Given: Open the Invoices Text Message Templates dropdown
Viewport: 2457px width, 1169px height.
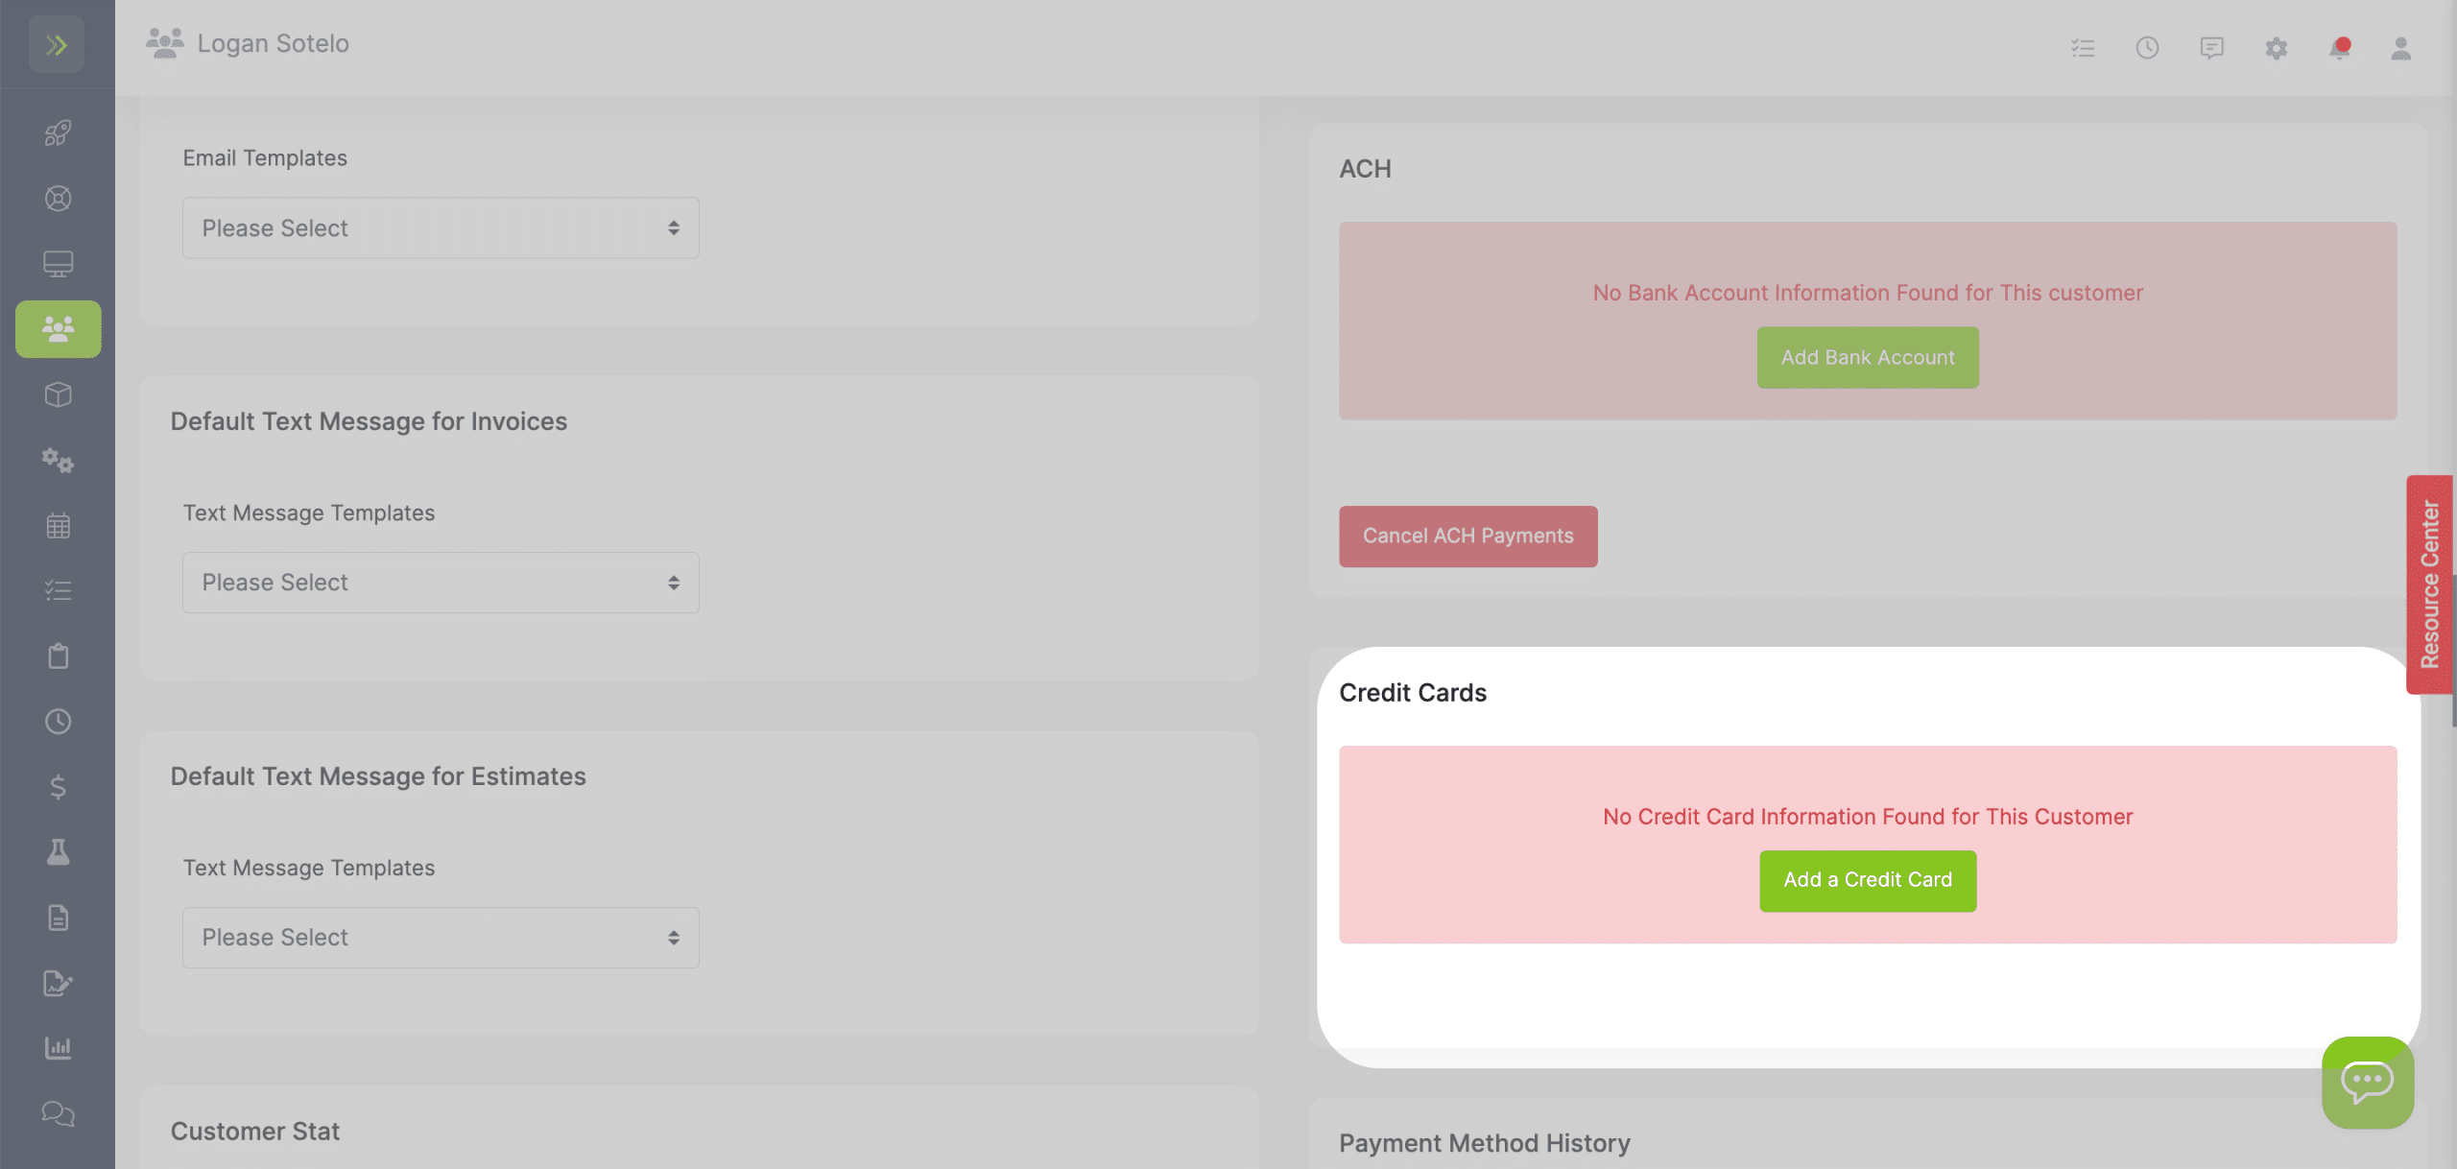Looking at the screenshot, I should click(441, 583).
